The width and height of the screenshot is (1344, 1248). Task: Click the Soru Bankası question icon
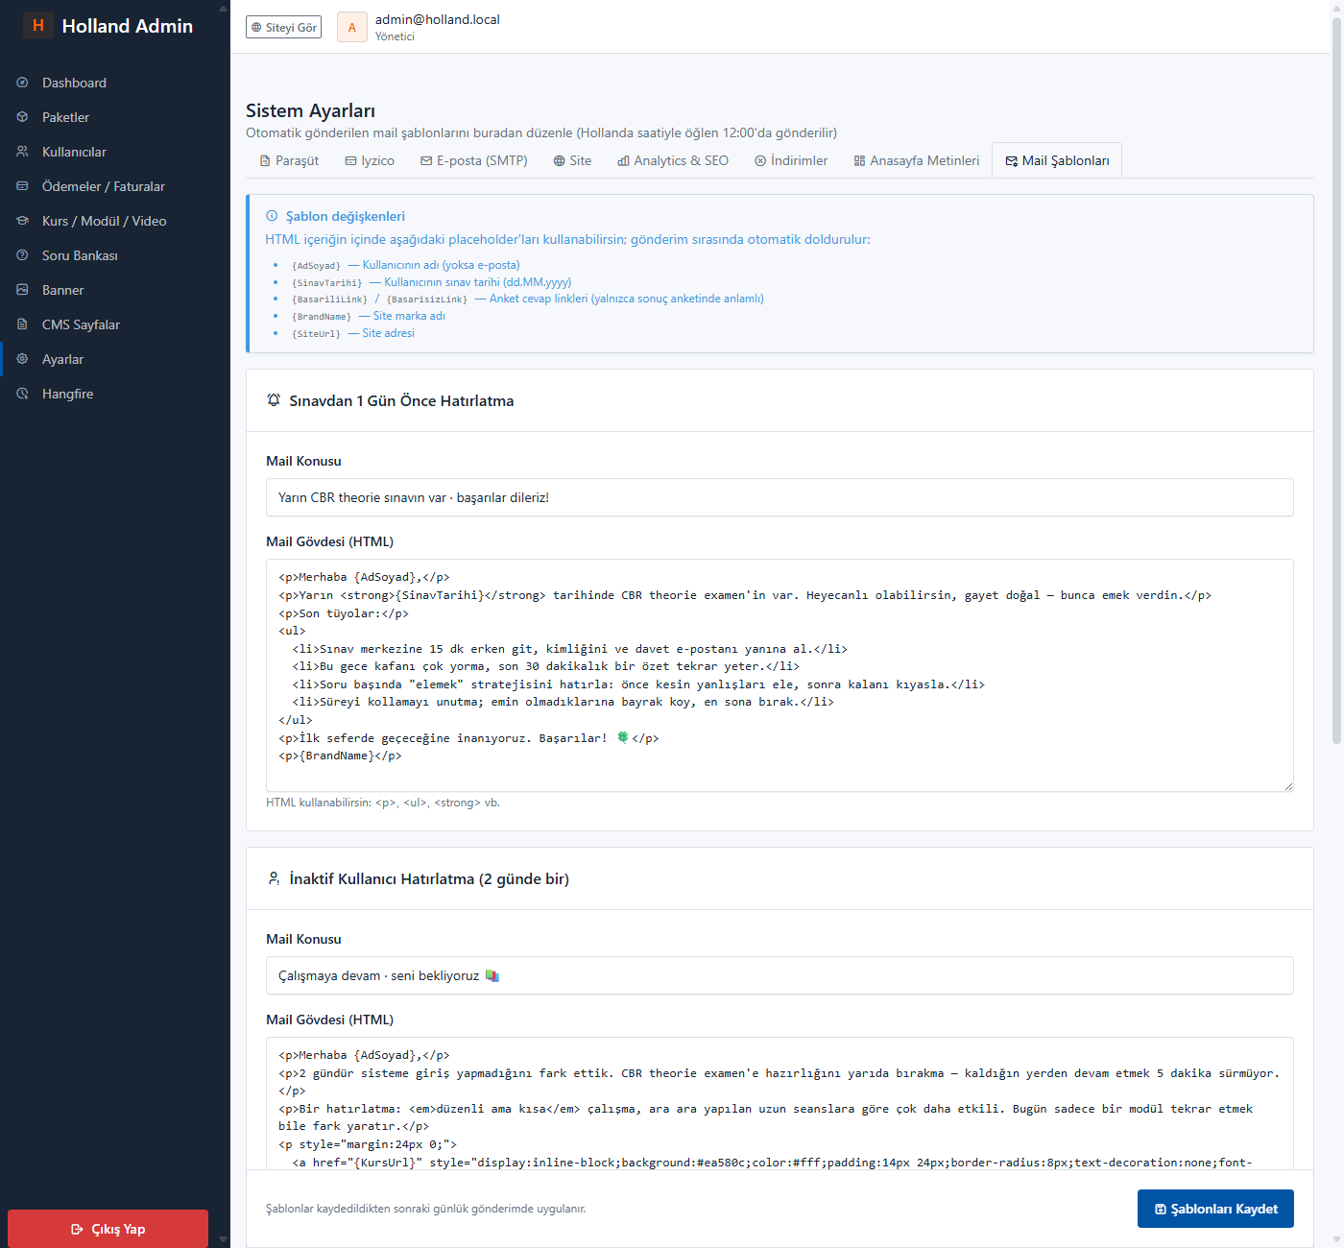tap(22, 255)
